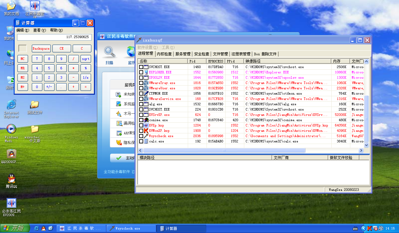Tick the checkbox for Wsyscheck.exe process
This screenshot has height=233, width=399.
141,136
